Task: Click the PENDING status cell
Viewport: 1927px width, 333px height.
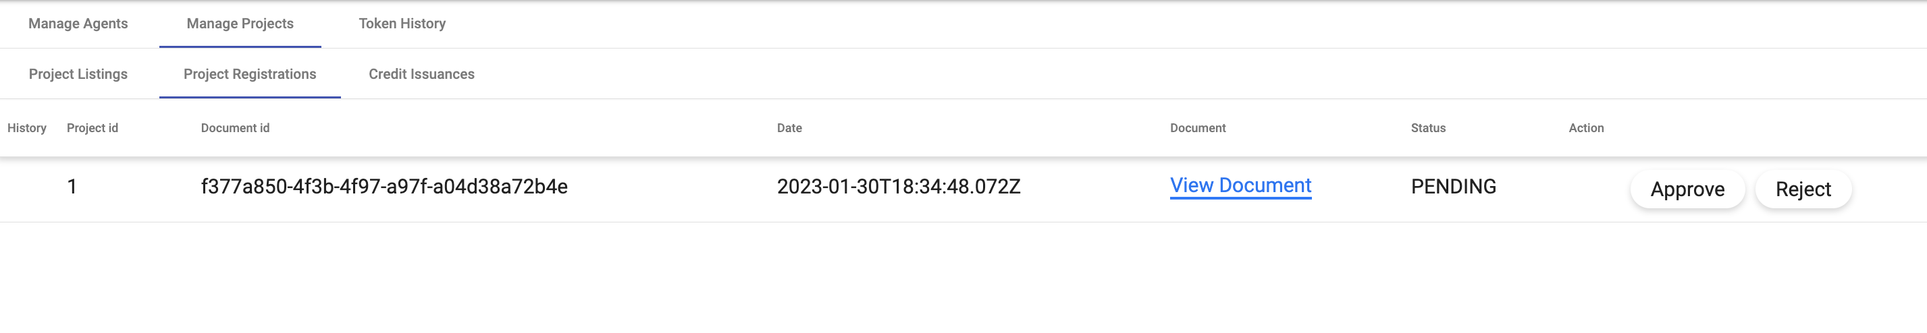Action: tap(1453, 187)
